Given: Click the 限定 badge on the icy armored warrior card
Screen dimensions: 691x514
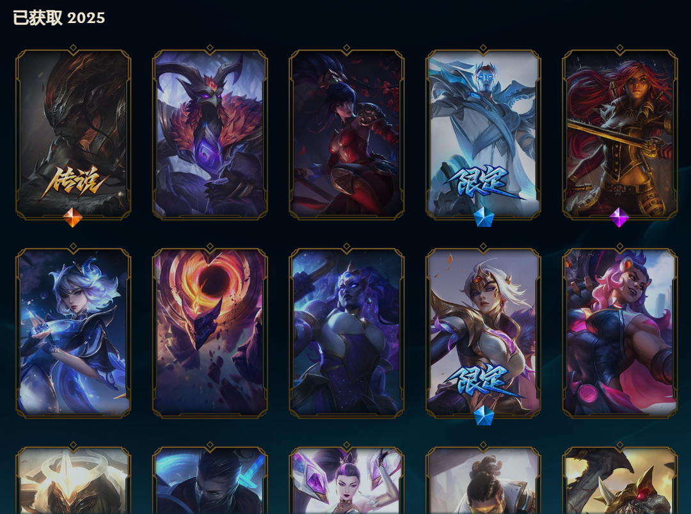Looking at the screenshot, I should click(482, 182).
